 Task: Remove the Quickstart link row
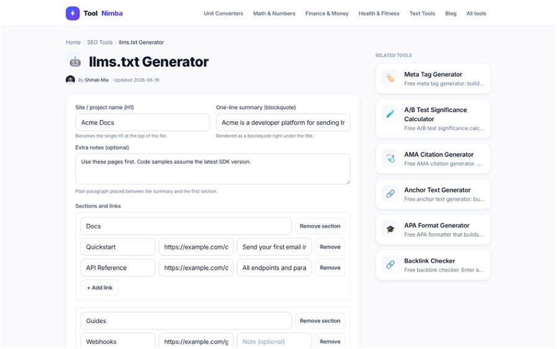coord(330,247)
